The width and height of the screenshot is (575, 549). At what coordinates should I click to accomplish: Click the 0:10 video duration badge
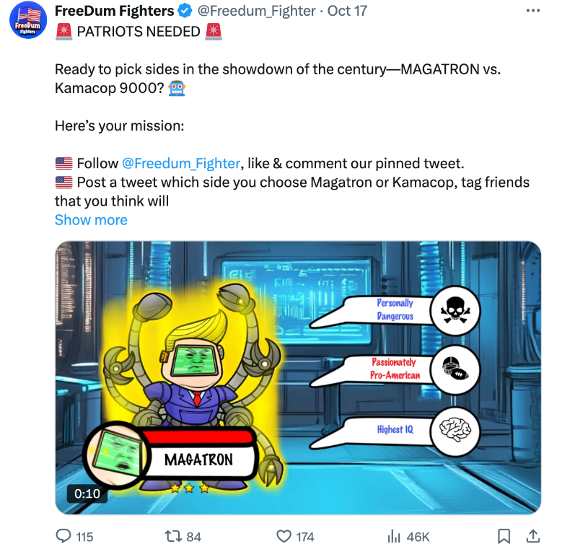tap(87, 493)
